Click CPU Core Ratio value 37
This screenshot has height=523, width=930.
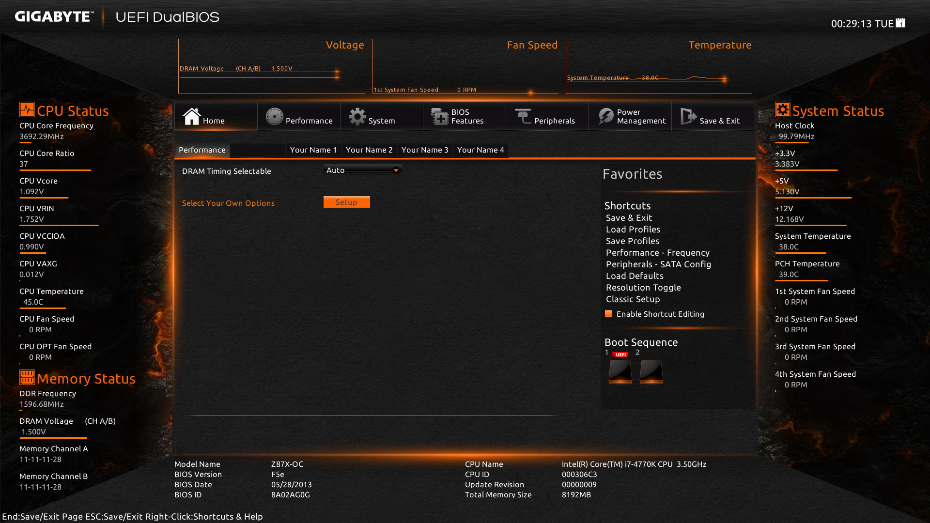24,164
